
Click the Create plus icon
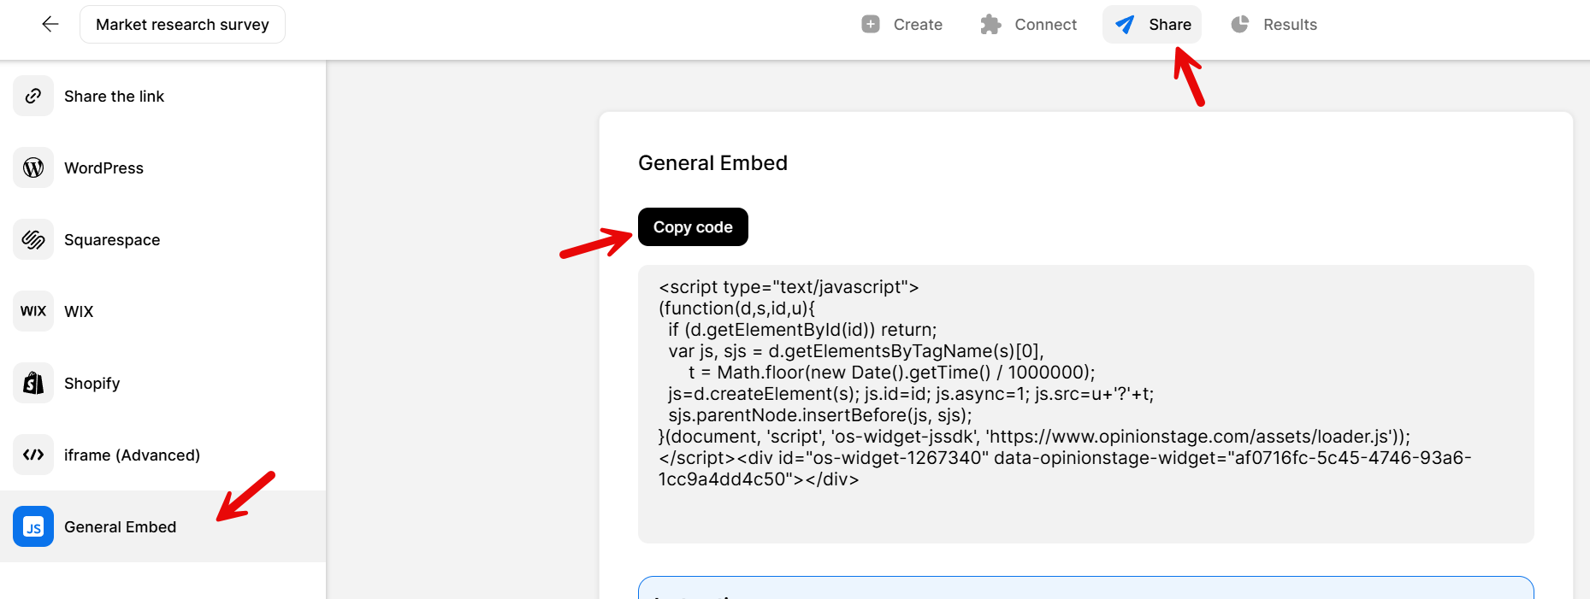869,24
